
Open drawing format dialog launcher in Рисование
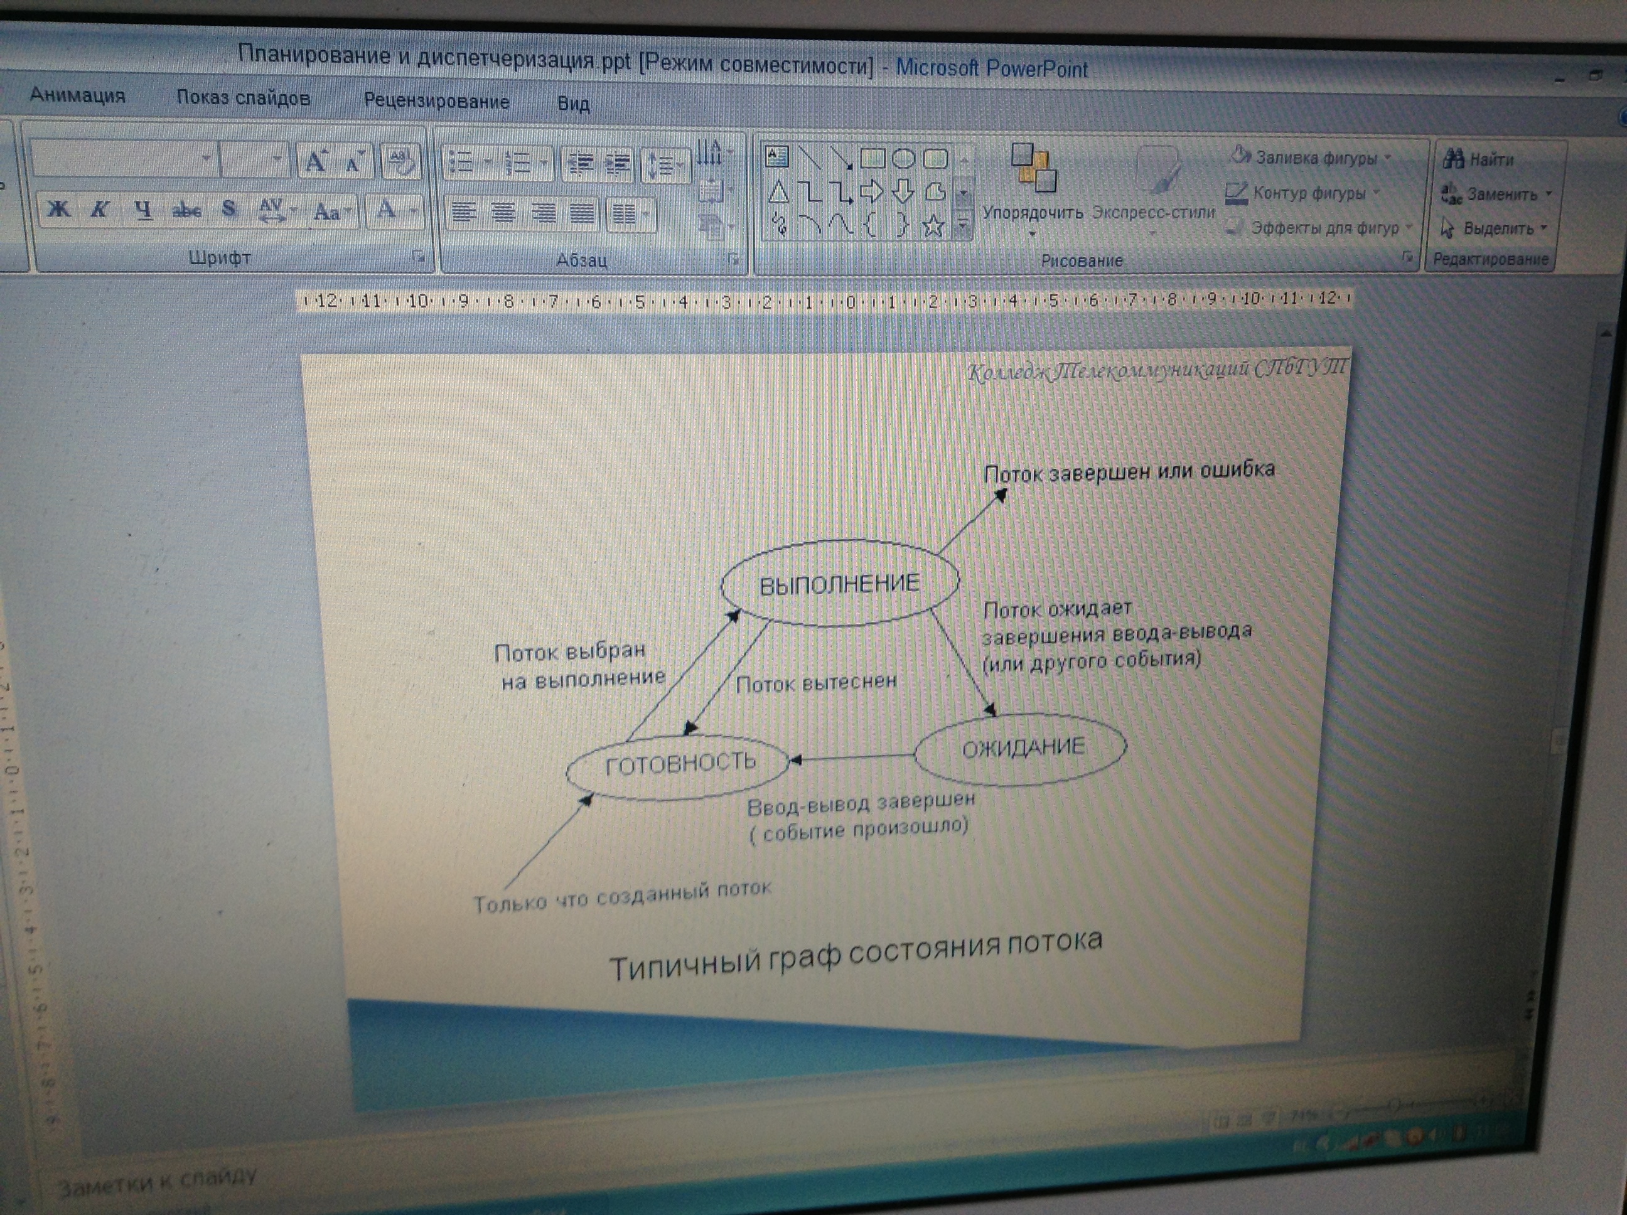tap(1407, 257)
